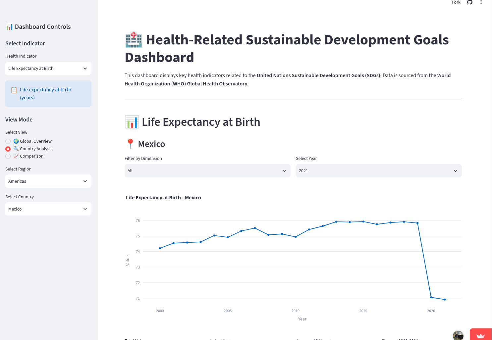
Task: Click the 'Value' y-axis title
Action: [128, 261]
